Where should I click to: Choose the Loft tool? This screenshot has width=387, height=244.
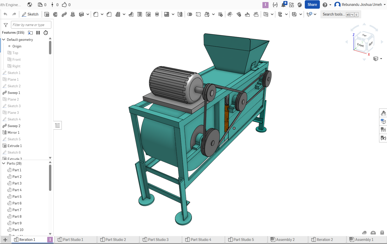click(73, 14)
